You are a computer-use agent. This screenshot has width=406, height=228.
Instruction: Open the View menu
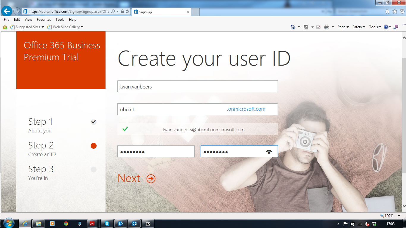click(29, 20)
